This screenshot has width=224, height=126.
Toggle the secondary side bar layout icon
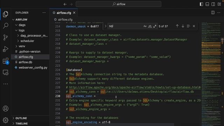pos(213,4)
